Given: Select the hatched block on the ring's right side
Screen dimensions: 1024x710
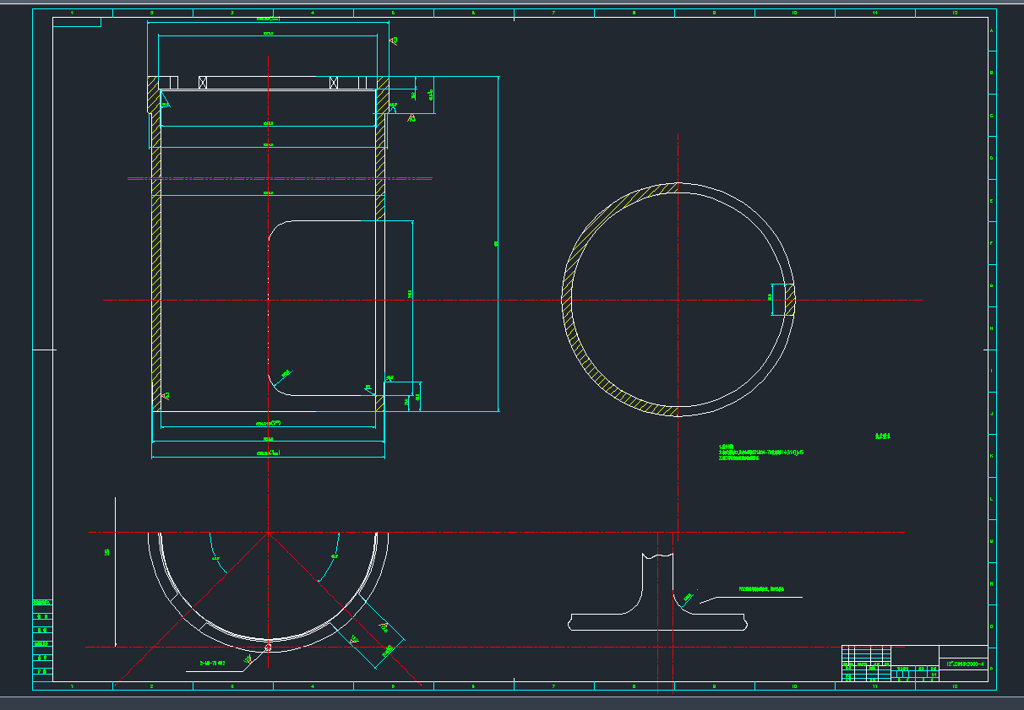Looking at the screenshot, I should (790, 300).
